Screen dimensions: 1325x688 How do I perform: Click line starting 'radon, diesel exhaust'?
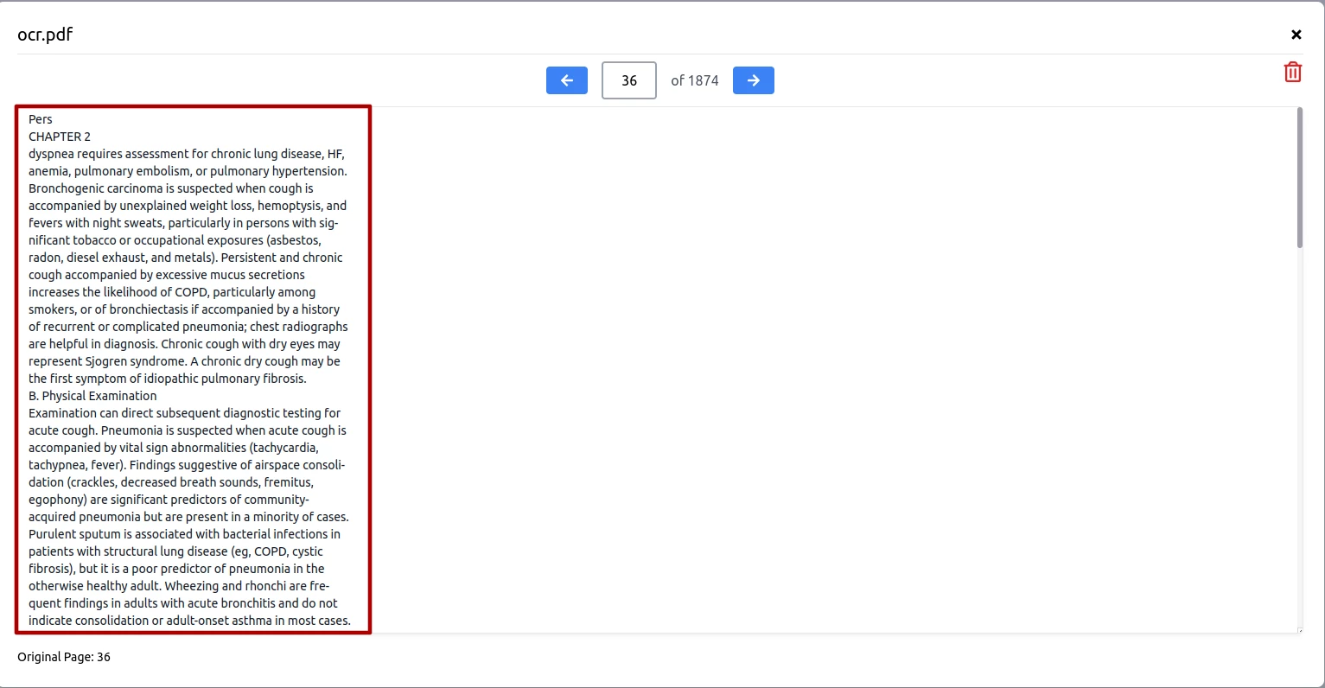186,258
